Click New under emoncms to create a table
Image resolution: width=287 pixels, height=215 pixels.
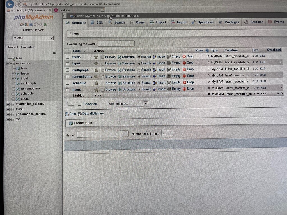coord(25,68)
